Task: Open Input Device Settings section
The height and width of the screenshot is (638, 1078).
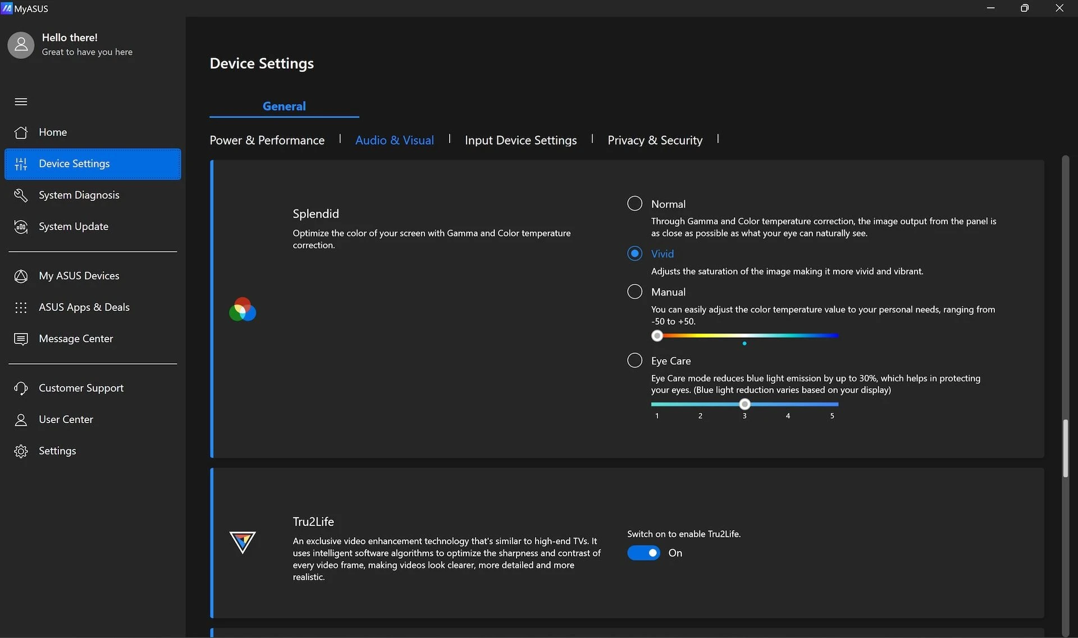Action: pyautogui.click(x=520, y=140)
